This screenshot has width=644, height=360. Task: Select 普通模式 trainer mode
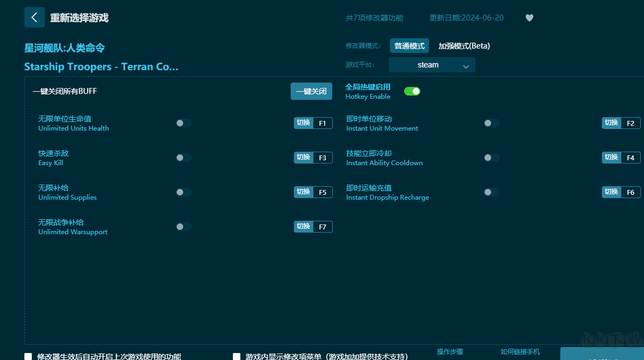click(409, 46)
